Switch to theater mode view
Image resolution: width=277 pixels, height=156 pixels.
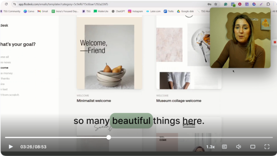[x=253, y=147]
